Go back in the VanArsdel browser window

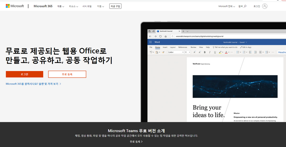click(x=150, y=36)
